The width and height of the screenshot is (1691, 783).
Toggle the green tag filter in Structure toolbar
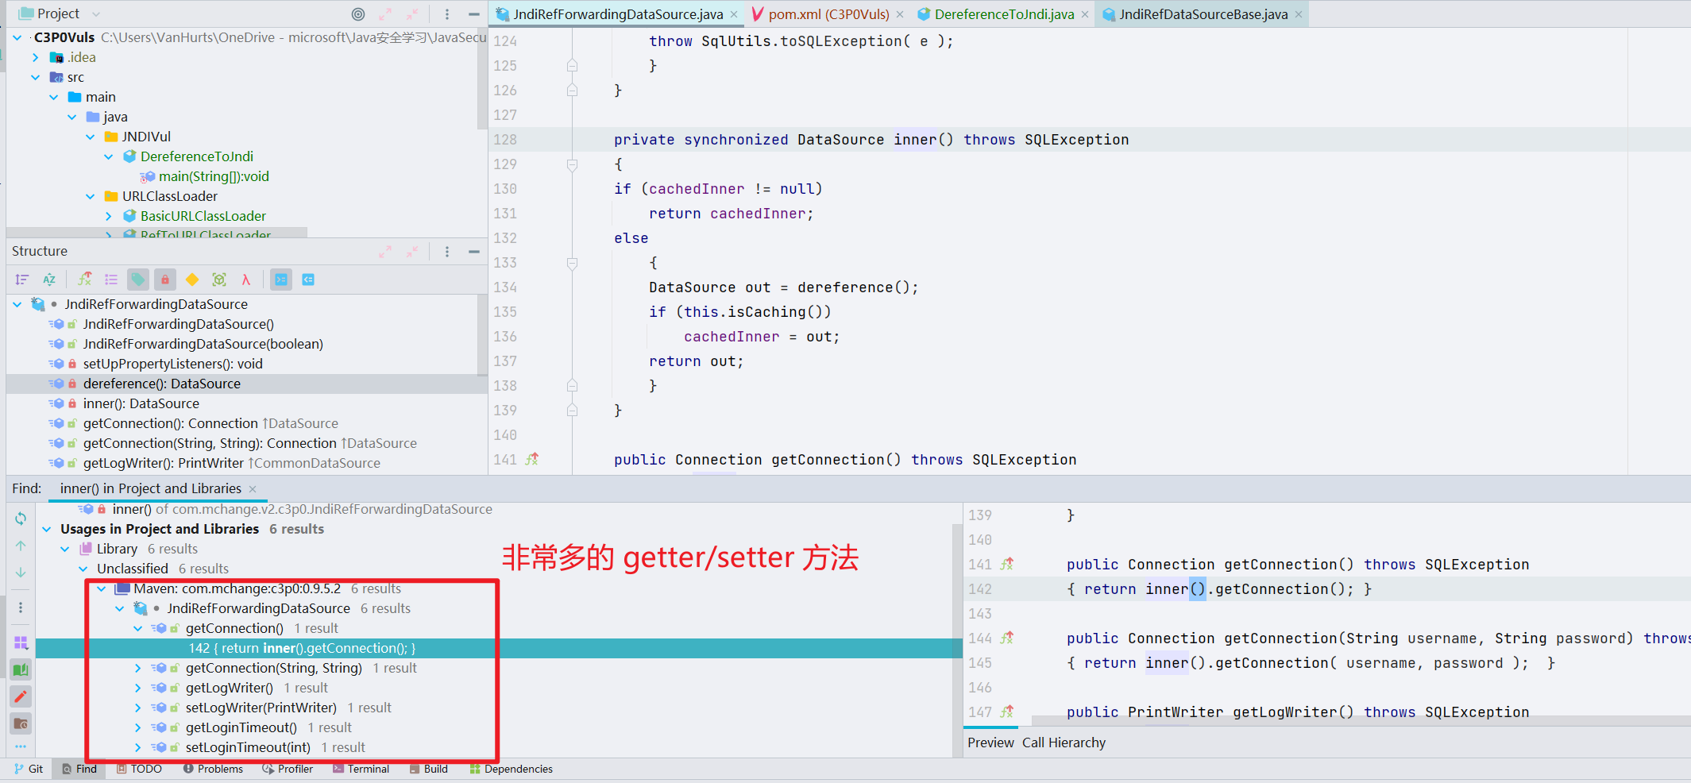coord(137,279)
